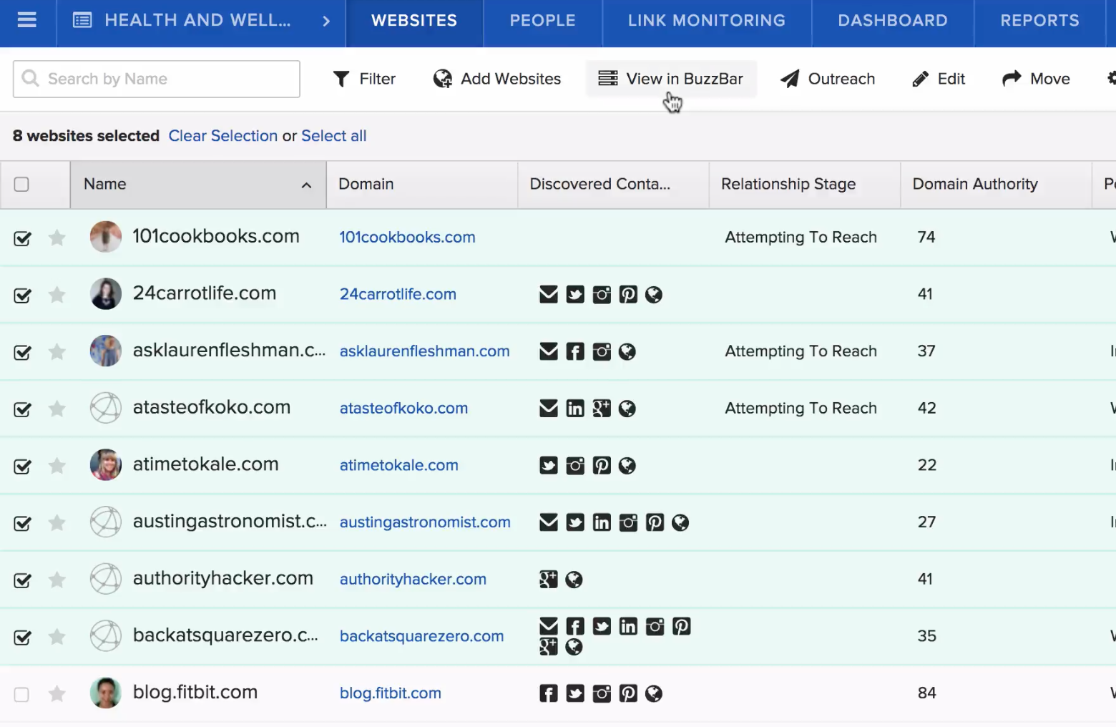Uncheck the atimetokale.com row checkbox
The width and height of the screenshot is (1116, 727).
tap(22, 467)
